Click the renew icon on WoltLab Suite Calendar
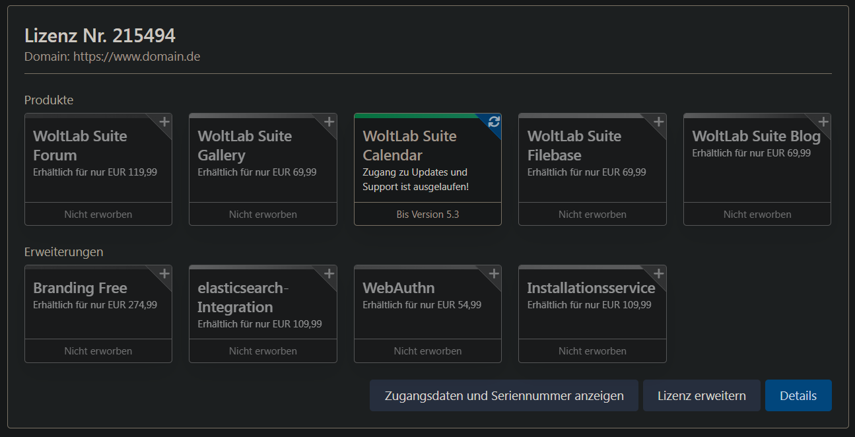The width and height of the screenshot is (855, 437). pos(494,122)
